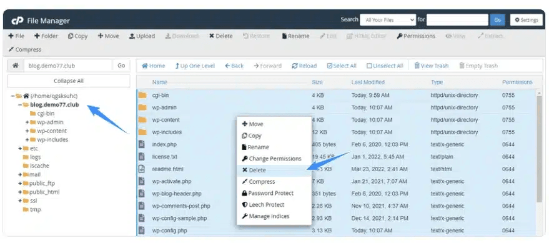The width and height of the screenshot is (549, 243).
Task: Choose Compress from the context menu
Action: (274, 182)
